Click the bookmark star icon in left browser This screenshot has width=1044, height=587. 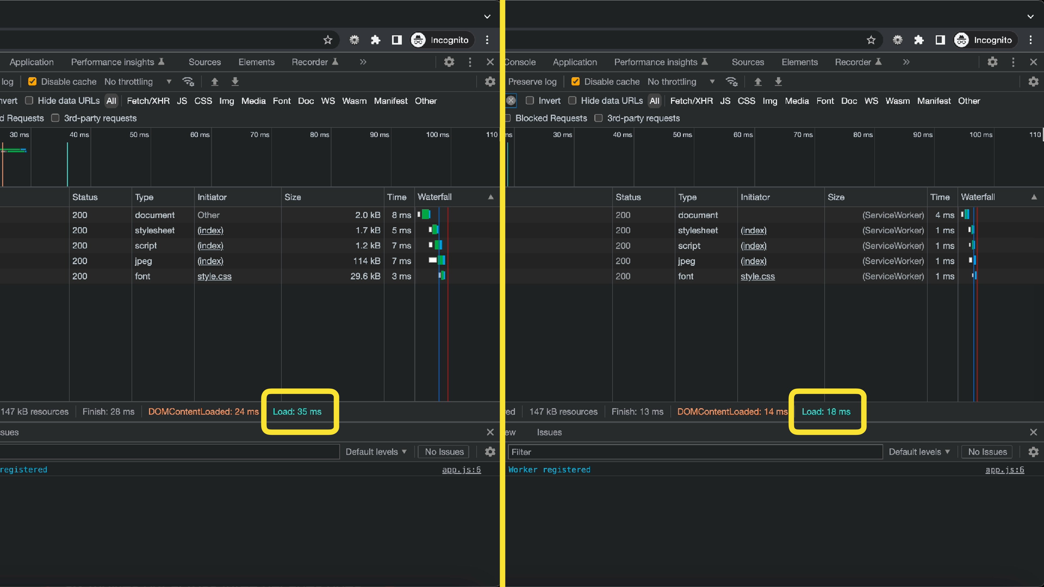pyautogui.click(x=327, y=40)
